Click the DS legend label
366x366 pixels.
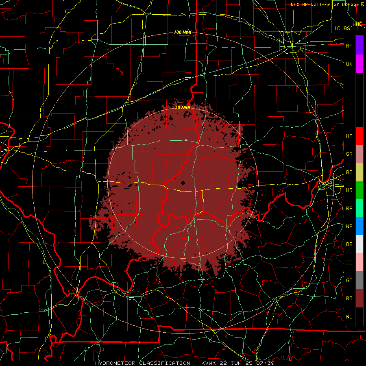click(349, 244)
